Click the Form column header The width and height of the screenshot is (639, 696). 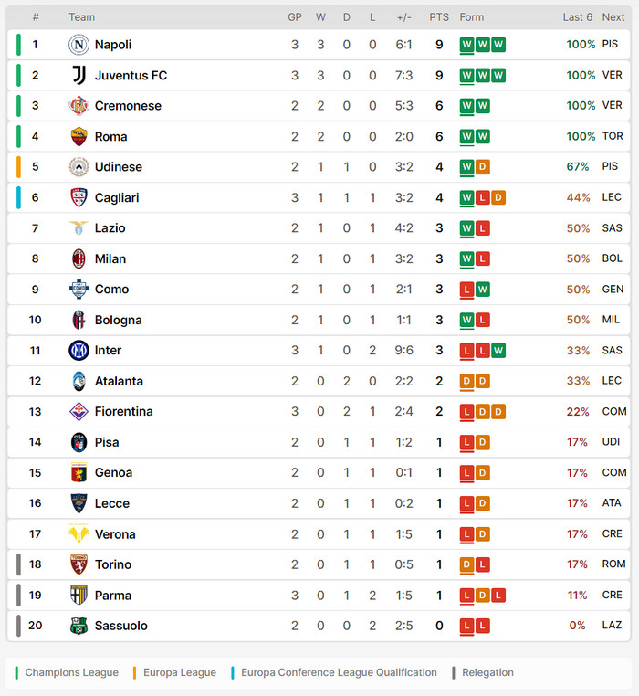472,17
